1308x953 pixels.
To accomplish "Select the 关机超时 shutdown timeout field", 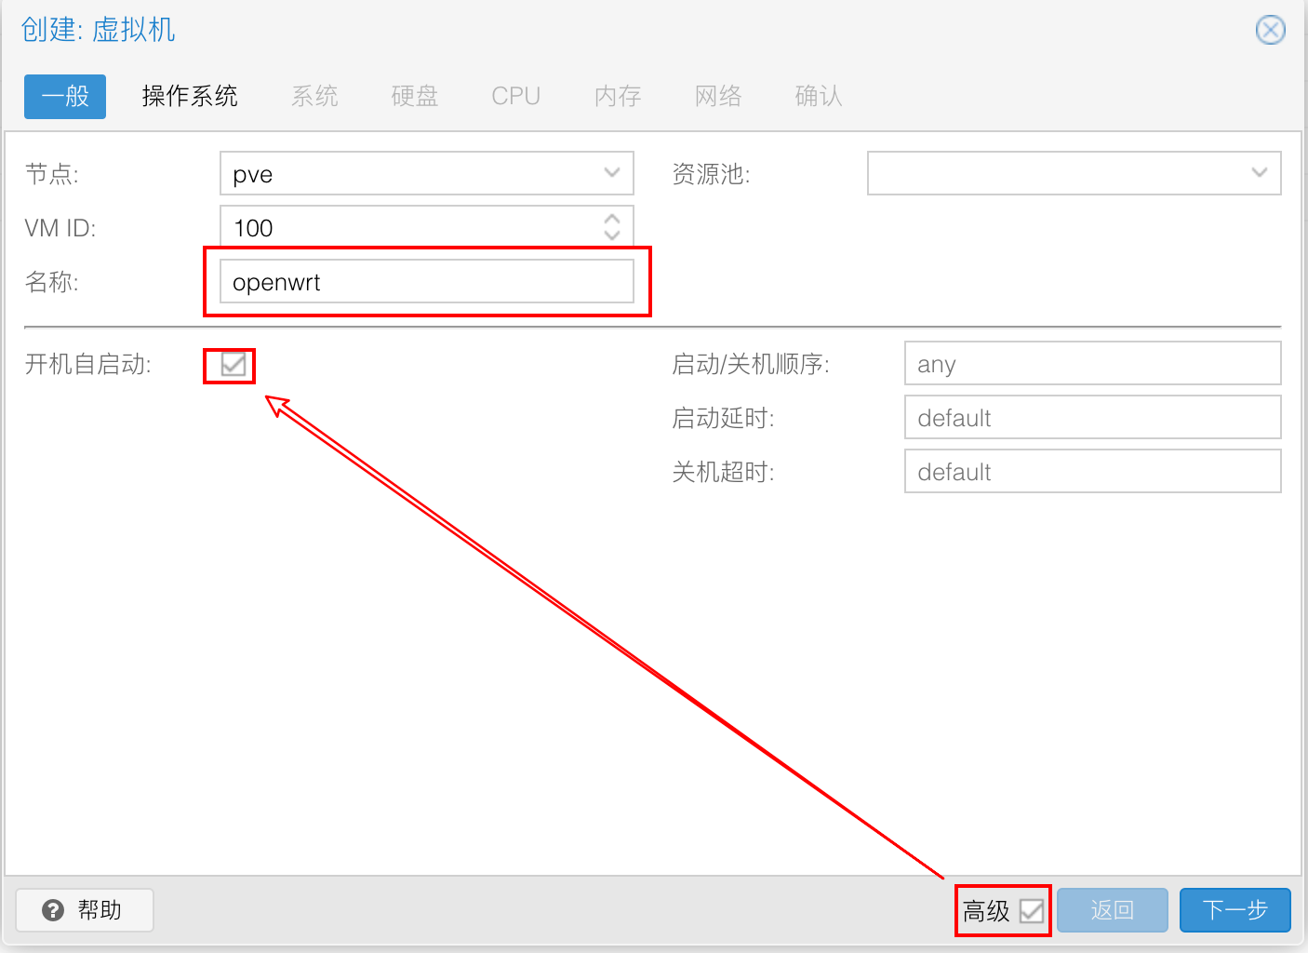I will coord(1092,472).
